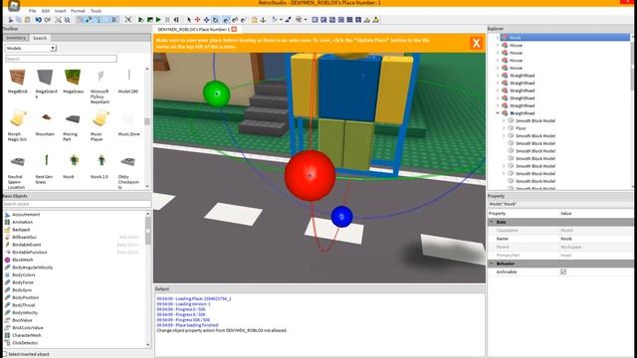Toggle the Archivable property checkbox
637x358 pixels.
point(563,271)
